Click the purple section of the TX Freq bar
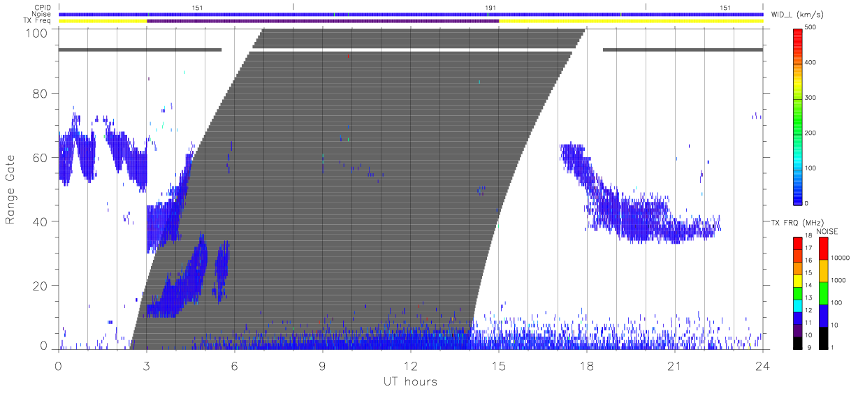The width and height of the screenshot is (858, 396). [x=323, y=21]
